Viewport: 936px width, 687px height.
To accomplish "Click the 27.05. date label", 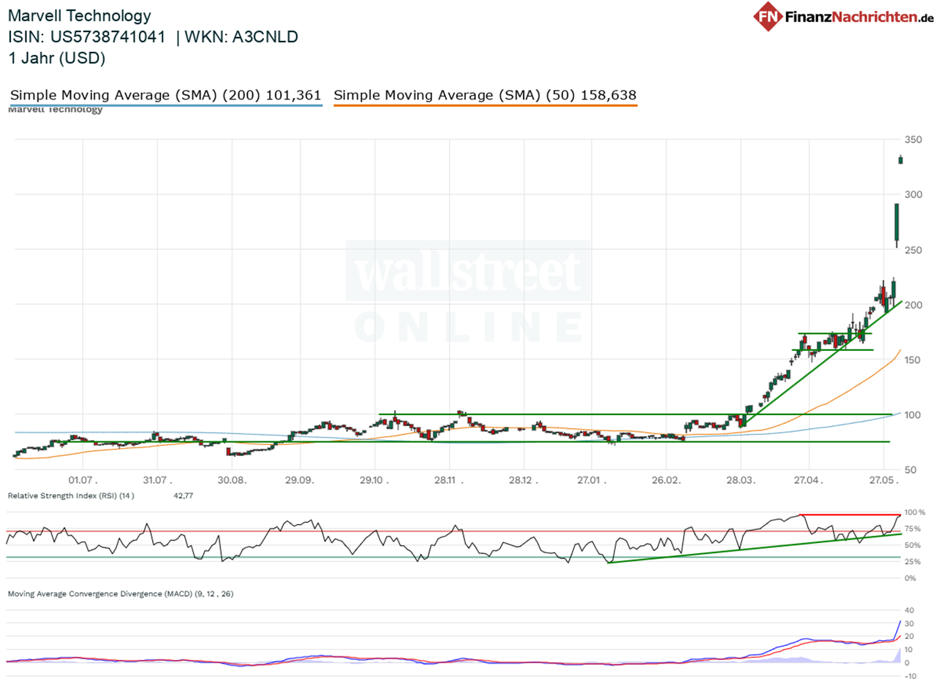I will tap(884, 481).
